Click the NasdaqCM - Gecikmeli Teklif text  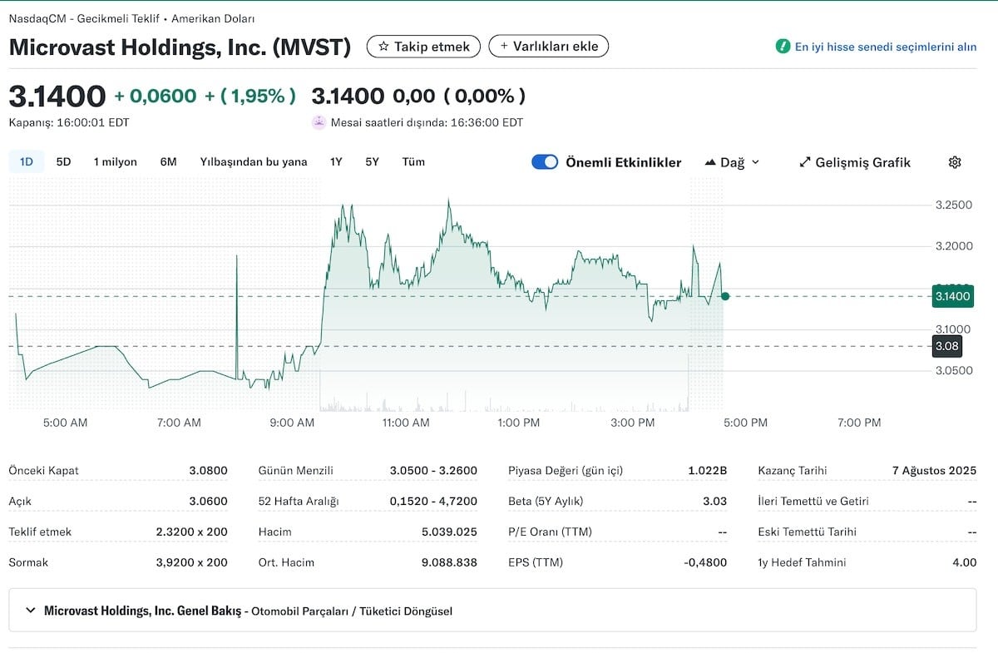(86, 18)
